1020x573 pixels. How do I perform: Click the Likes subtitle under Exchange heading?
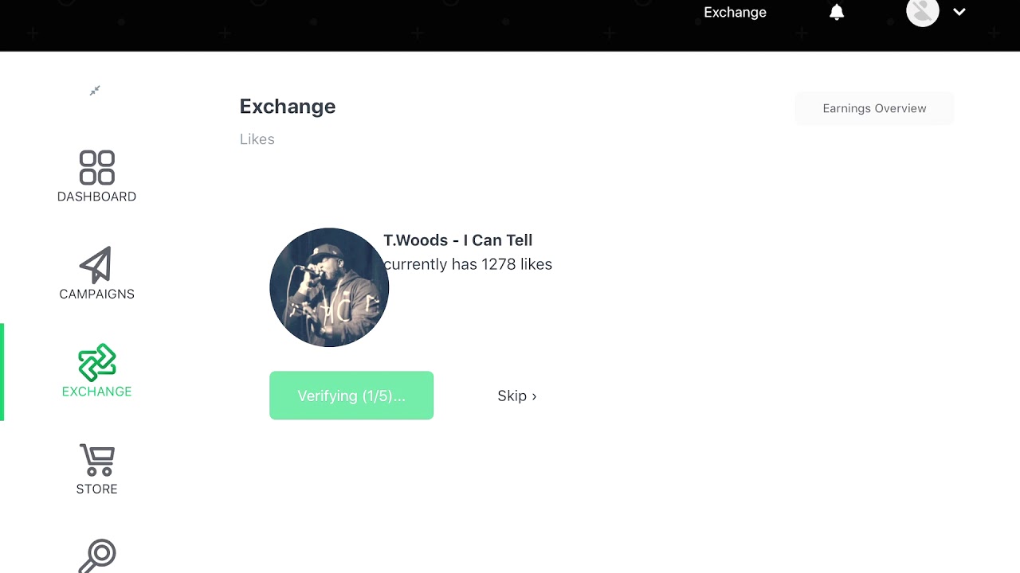click(257, 139)
